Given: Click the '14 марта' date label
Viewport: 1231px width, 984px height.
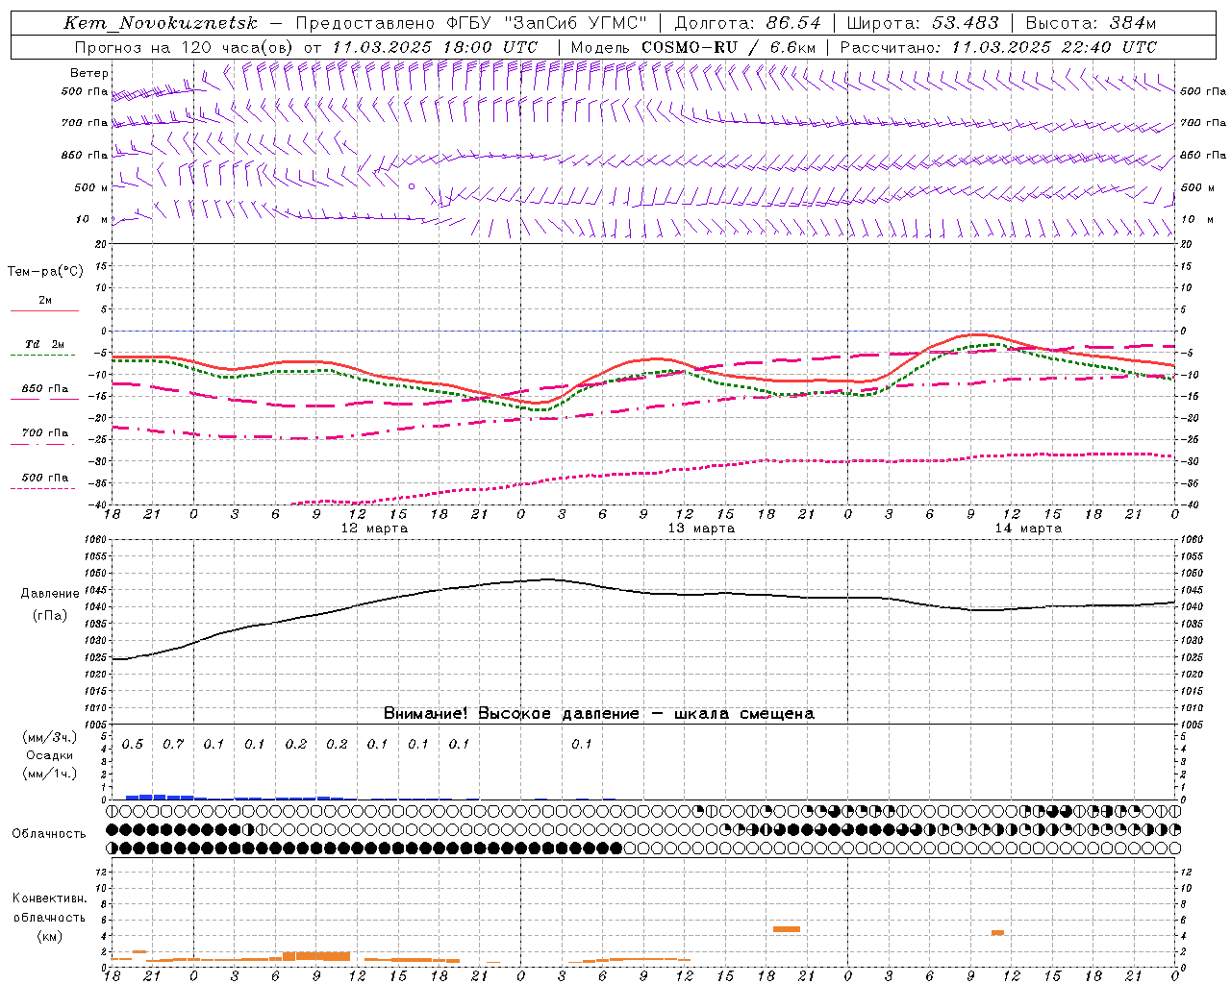Looking at the screenshot, I should coord(1028,529).
